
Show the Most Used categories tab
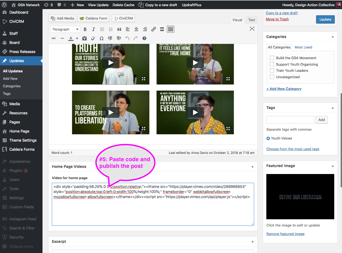coord(303,47)
